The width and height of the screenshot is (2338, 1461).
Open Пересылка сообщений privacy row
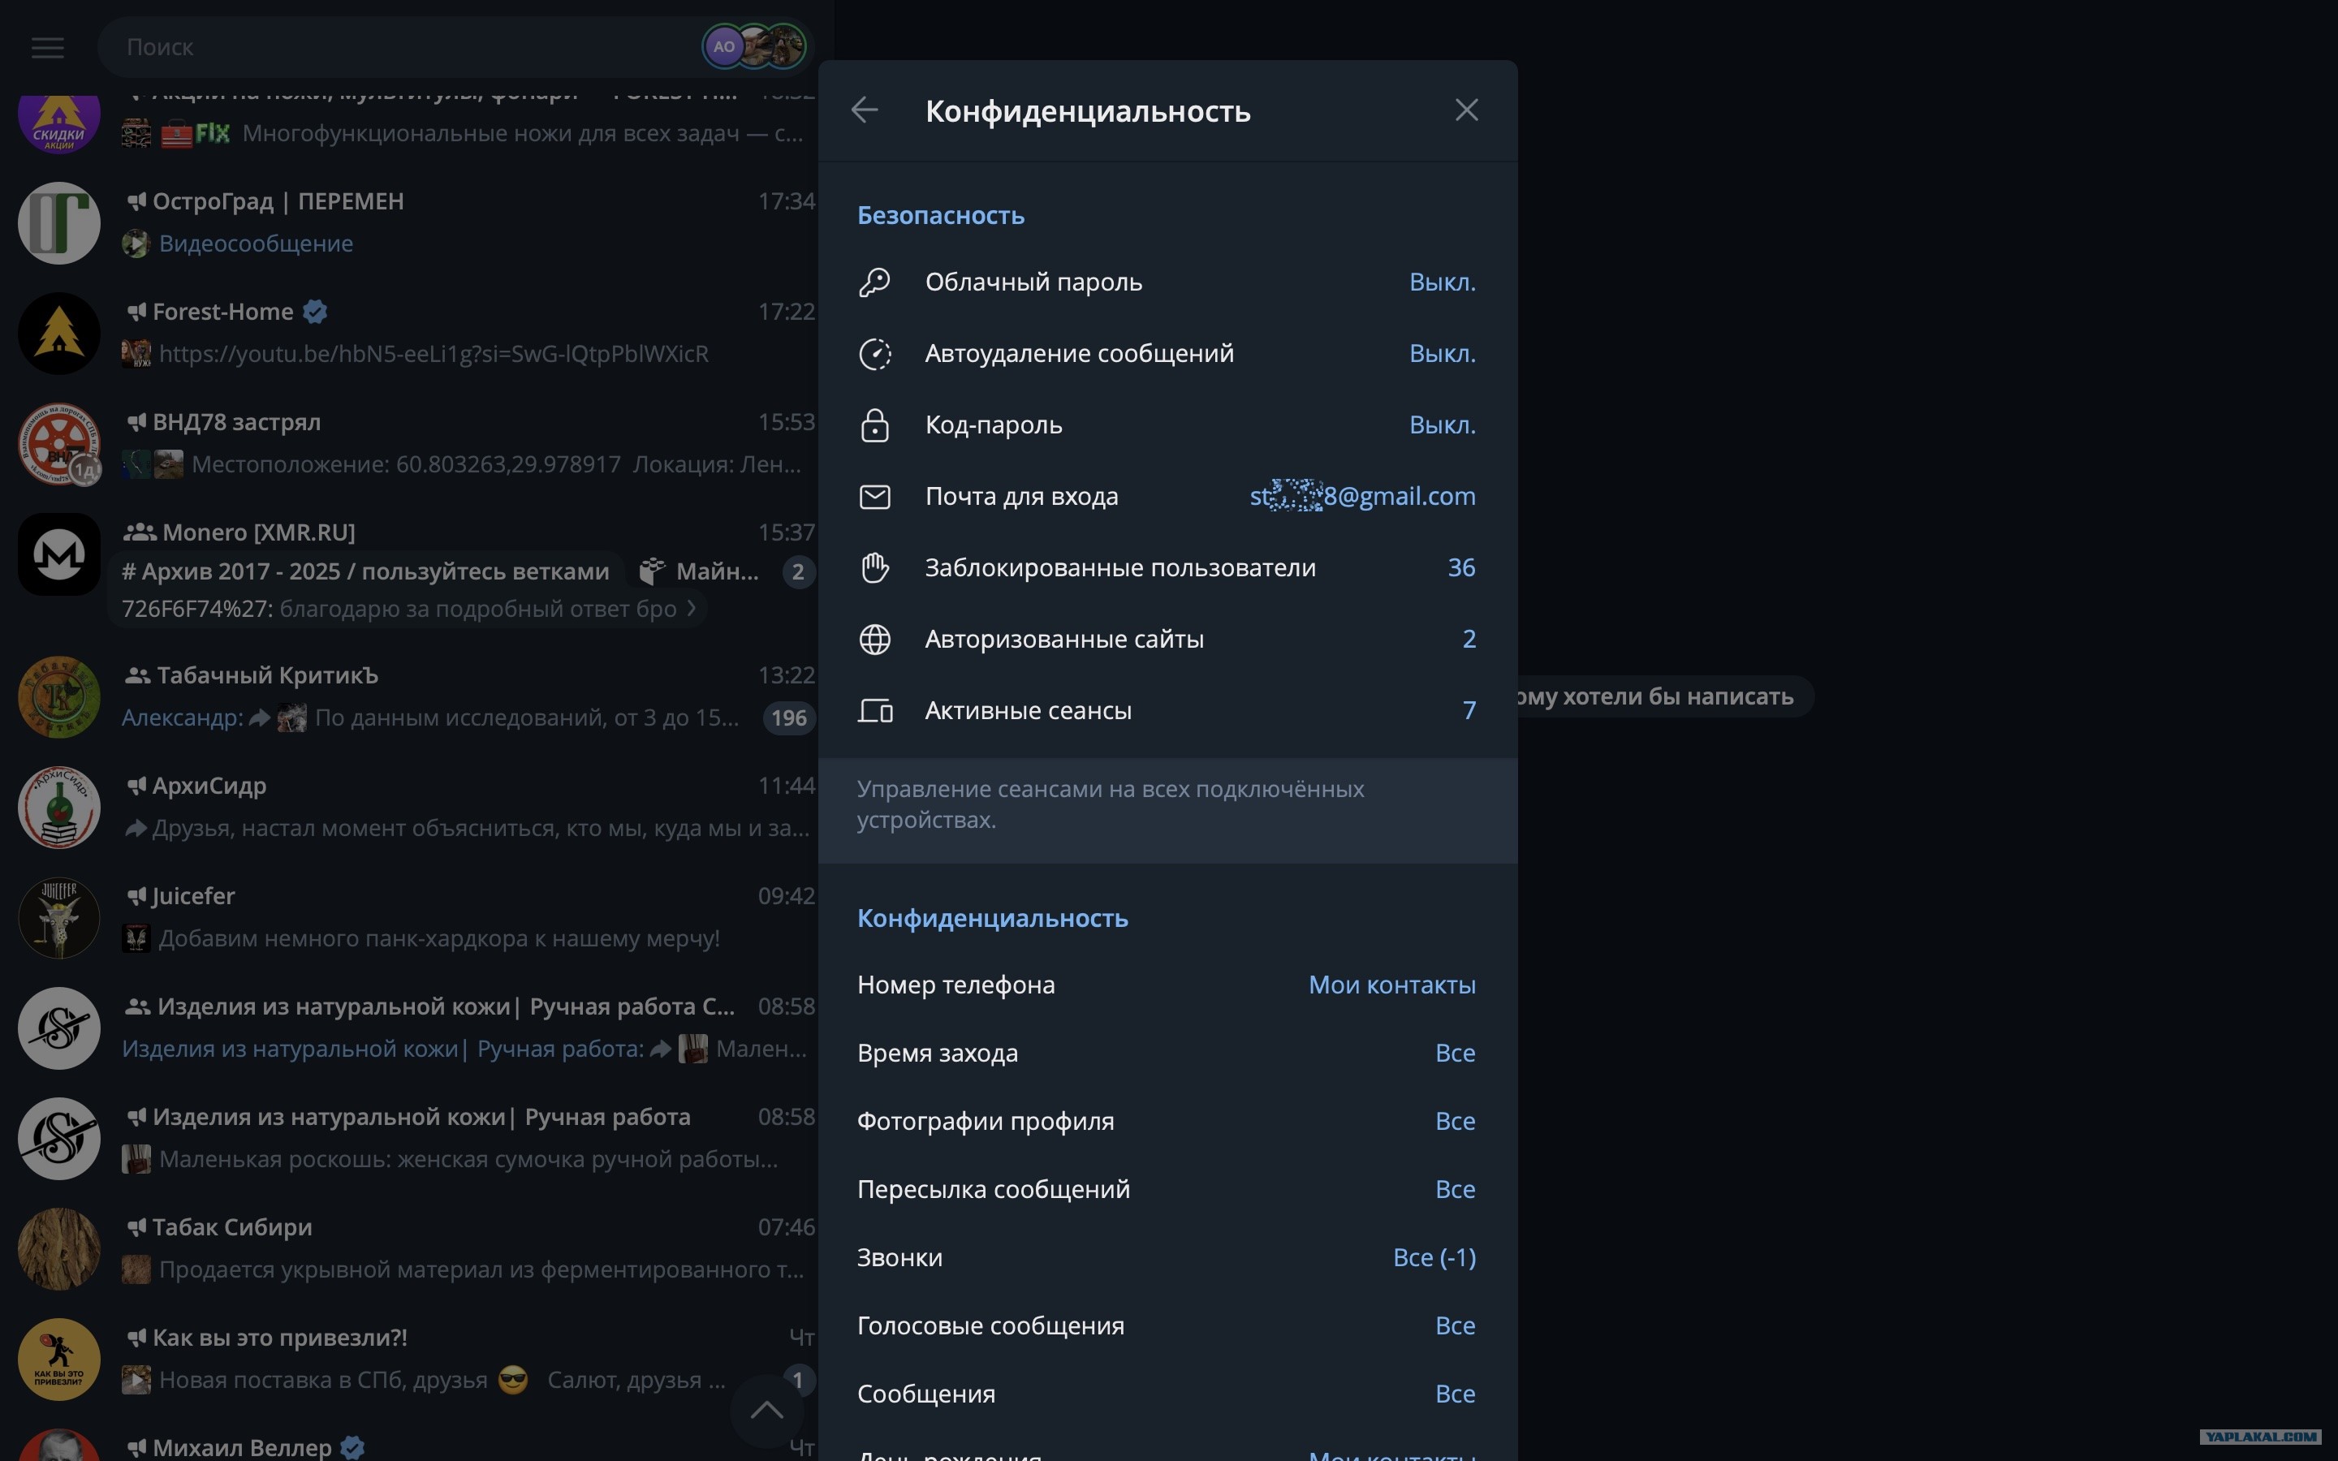click(1167, 1189)
